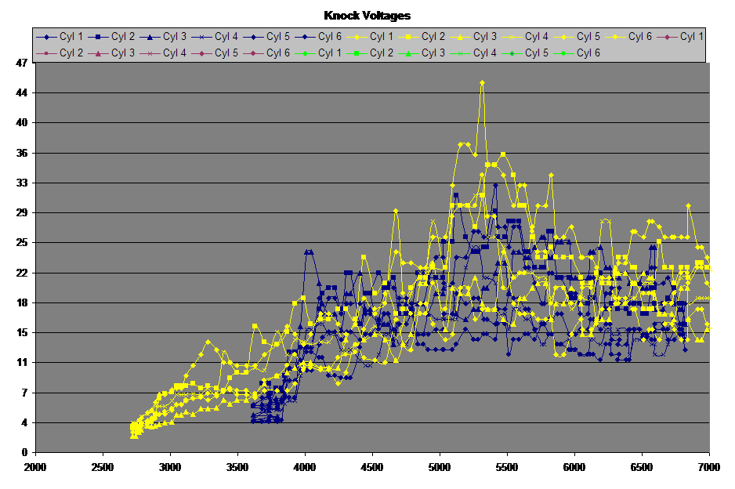
Task: Select navy blue Cyl 3 legend entry
Action: pos(163,37)
